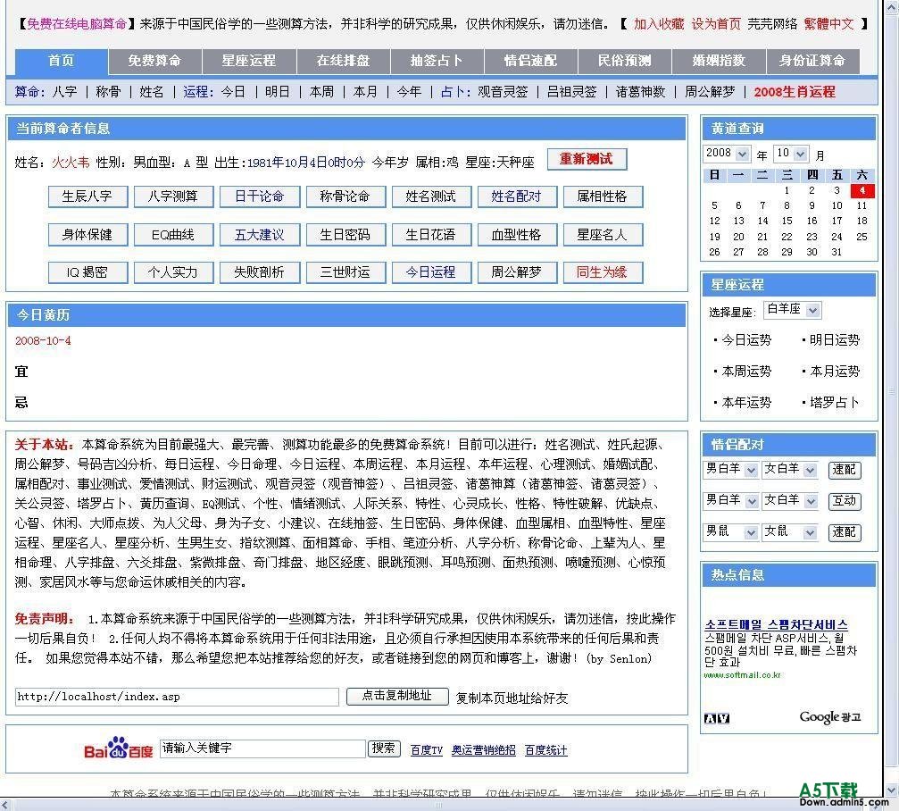The height and width of the screenshot is (811, 899).
Task: Expand the month 10 dropdown
Action: click(x=791, y=154)
